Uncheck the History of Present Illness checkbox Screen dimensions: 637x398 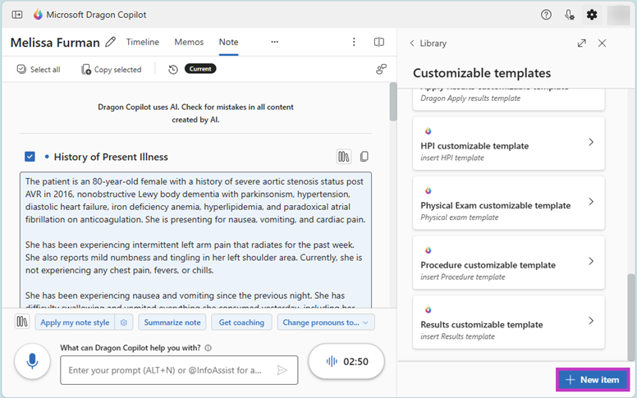[x=30, y=157]
